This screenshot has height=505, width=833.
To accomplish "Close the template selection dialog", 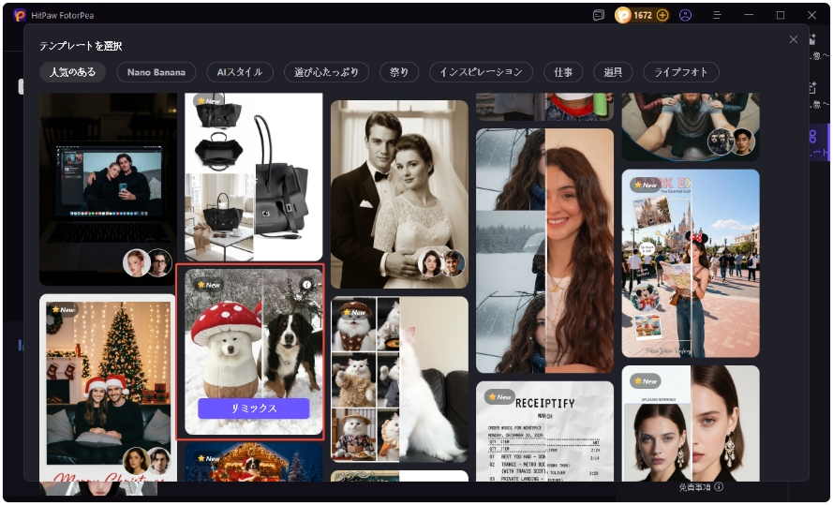I will (794, 39).
